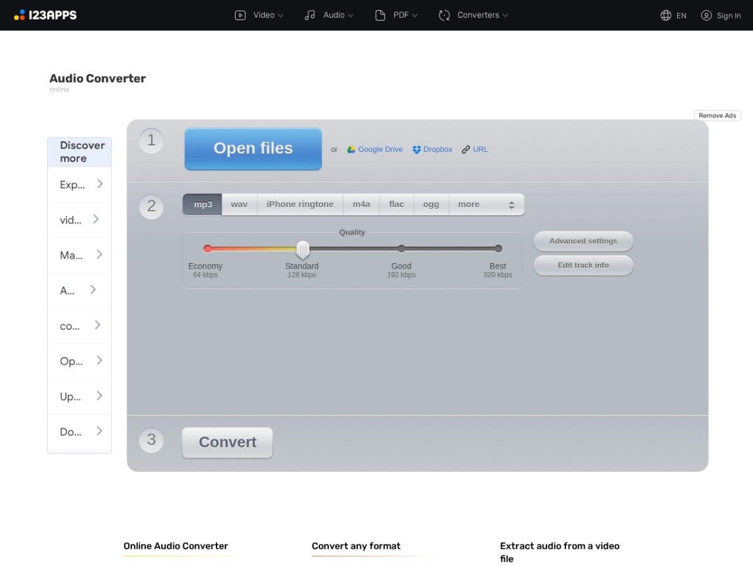Click the quality slider handle

(302, 249)
